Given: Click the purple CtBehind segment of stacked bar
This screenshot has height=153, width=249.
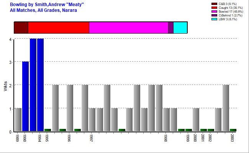Looking at the screenshot, I should 171,28.
